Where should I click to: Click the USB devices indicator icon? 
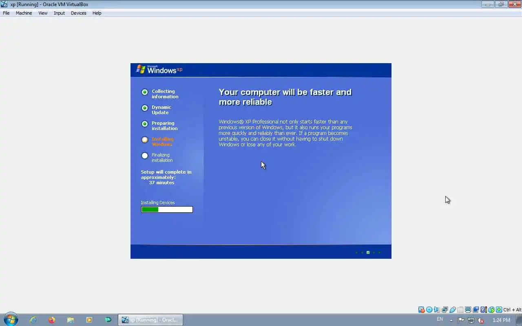point(452,310)
